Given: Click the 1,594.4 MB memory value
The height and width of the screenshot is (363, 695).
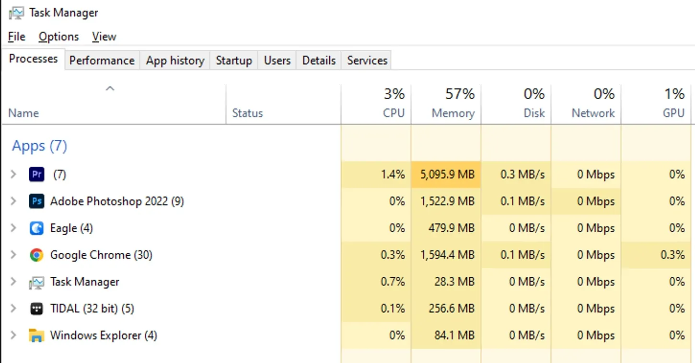Looking at the screenshot, I should point(447,255).
